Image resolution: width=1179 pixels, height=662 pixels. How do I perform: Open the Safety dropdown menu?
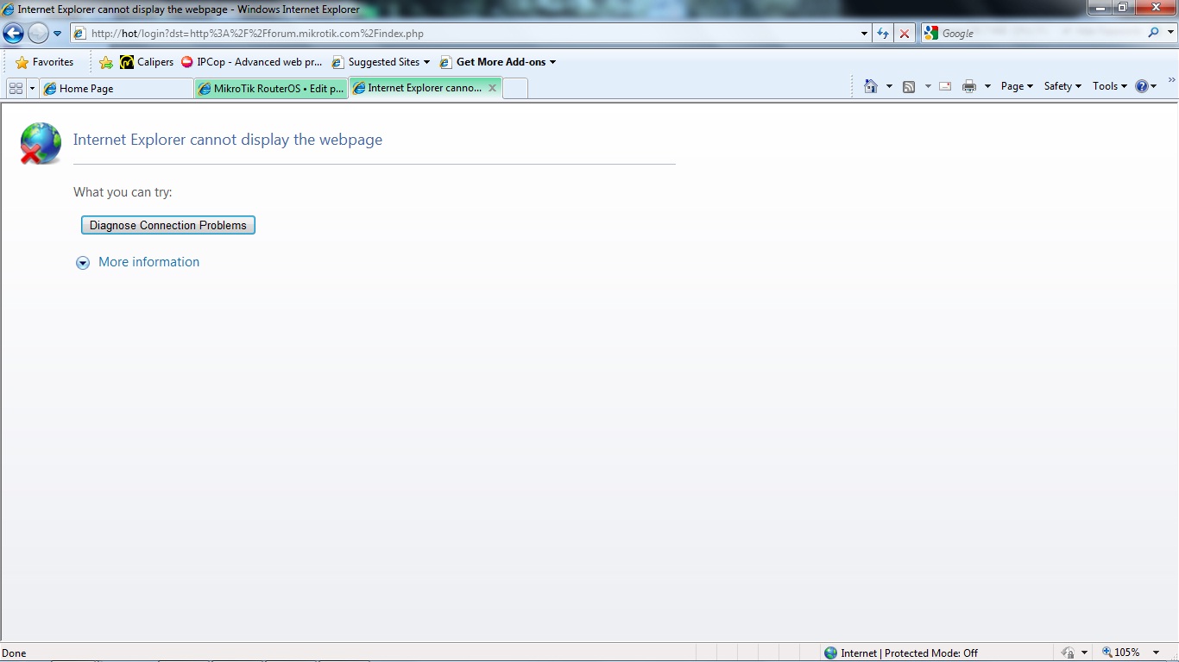coord(1062,86)
